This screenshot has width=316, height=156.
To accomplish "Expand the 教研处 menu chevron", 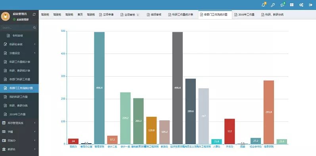I will [34, 149].
